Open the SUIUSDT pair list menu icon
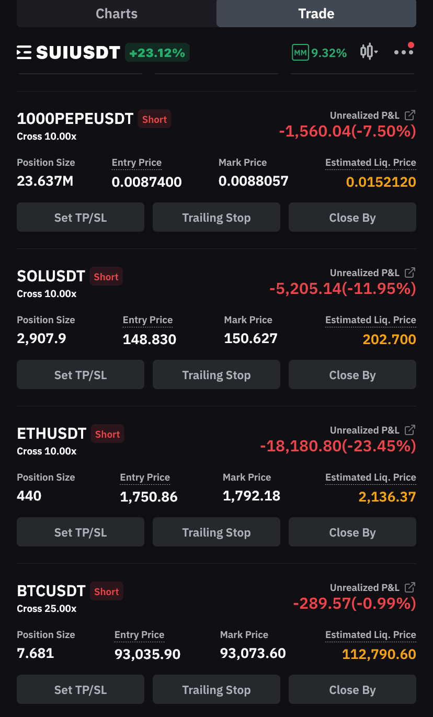Screen dimensions: 433x717 tap(24, 52)
